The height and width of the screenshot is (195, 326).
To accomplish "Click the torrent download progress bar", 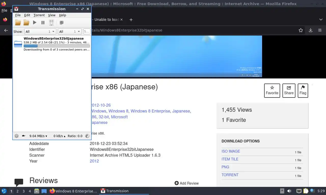I will tap(57, 46).
